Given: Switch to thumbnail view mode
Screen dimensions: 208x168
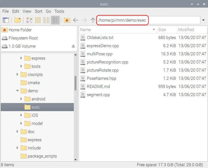Looking at the screenshot, I should coord(29,20).
